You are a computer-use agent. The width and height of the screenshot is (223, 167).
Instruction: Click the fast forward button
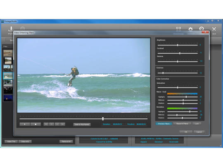63,124
